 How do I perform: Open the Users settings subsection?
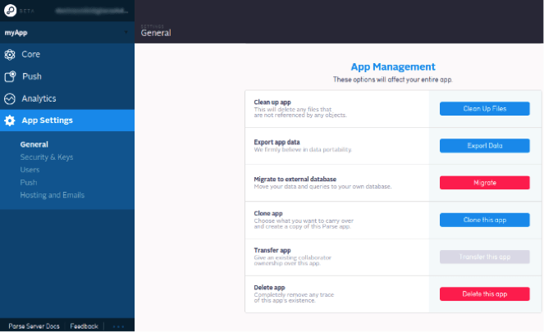[30, 170]
